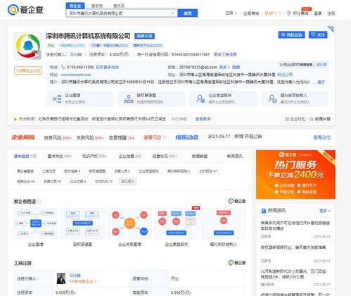The height and width of the screenshot is (296, 351).
Task: Open the 企业关系图谱 diagram thumbnail
Action: point(129,223)
